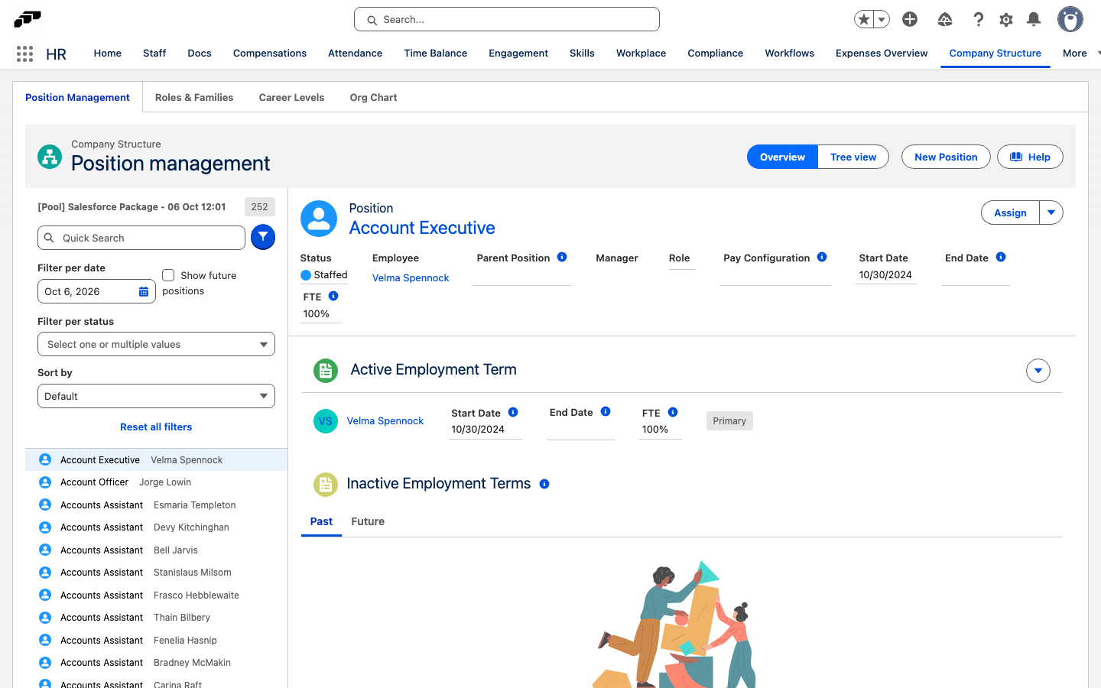This screenshot has width=1101, height=688.
Task: Enable Show future positions checkbox
Action: 168,275
